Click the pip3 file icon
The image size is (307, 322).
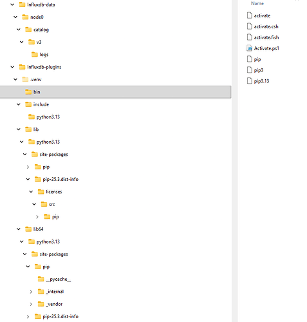(x=249, y=70)
